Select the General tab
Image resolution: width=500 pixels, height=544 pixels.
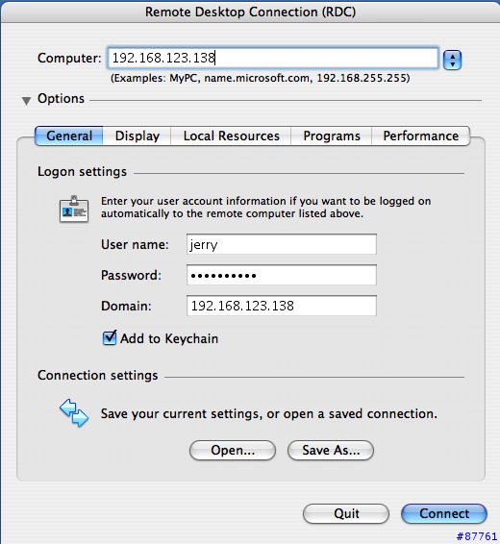(69, 136)
